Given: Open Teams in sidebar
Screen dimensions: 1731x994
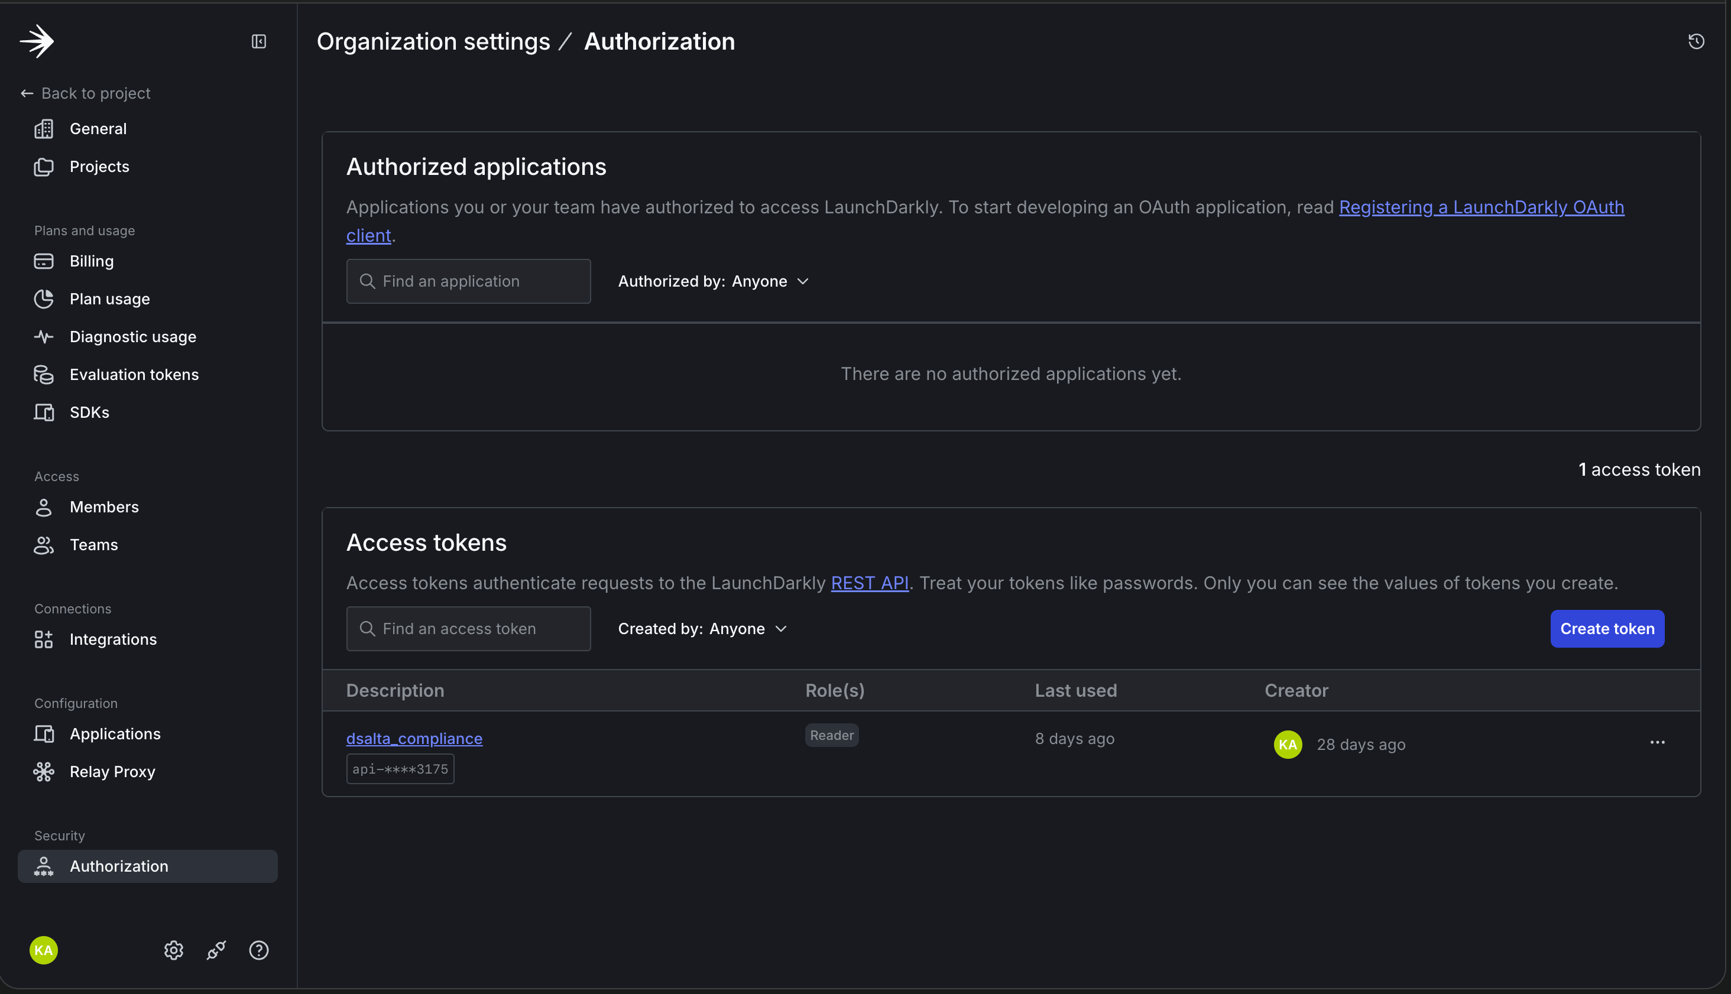Looking at the screenshot, I should [x=147, y=545].
